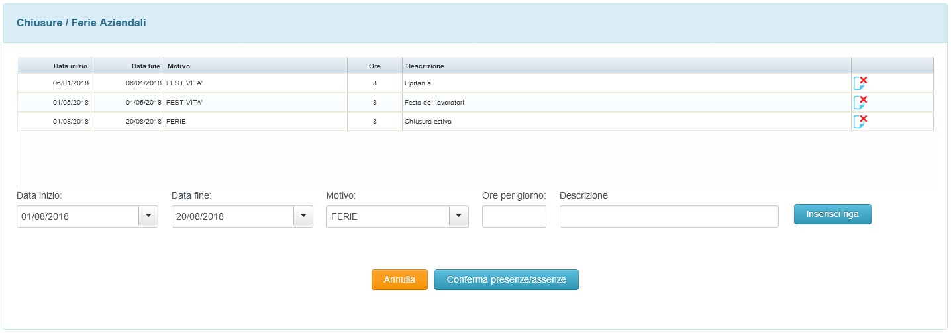Viewport: 951px width, 333px height.
Task: Open the Data inizio date picker arrow
Action: click(x=148, y=216)
